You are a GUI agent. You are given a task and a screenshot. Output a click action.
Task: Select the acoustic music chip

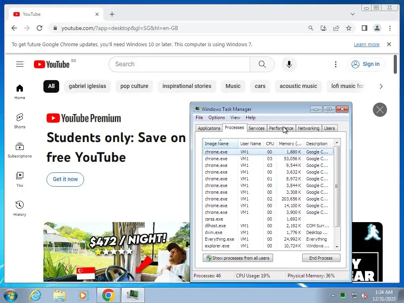pos(298,86)
